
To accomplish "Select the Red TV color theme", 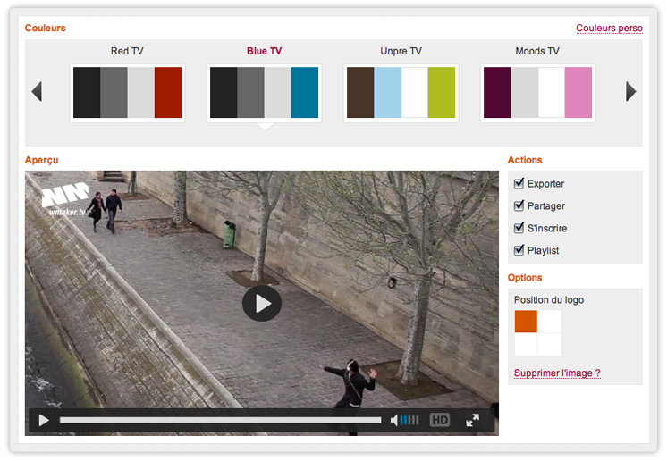I will click(x=127, y=93).
